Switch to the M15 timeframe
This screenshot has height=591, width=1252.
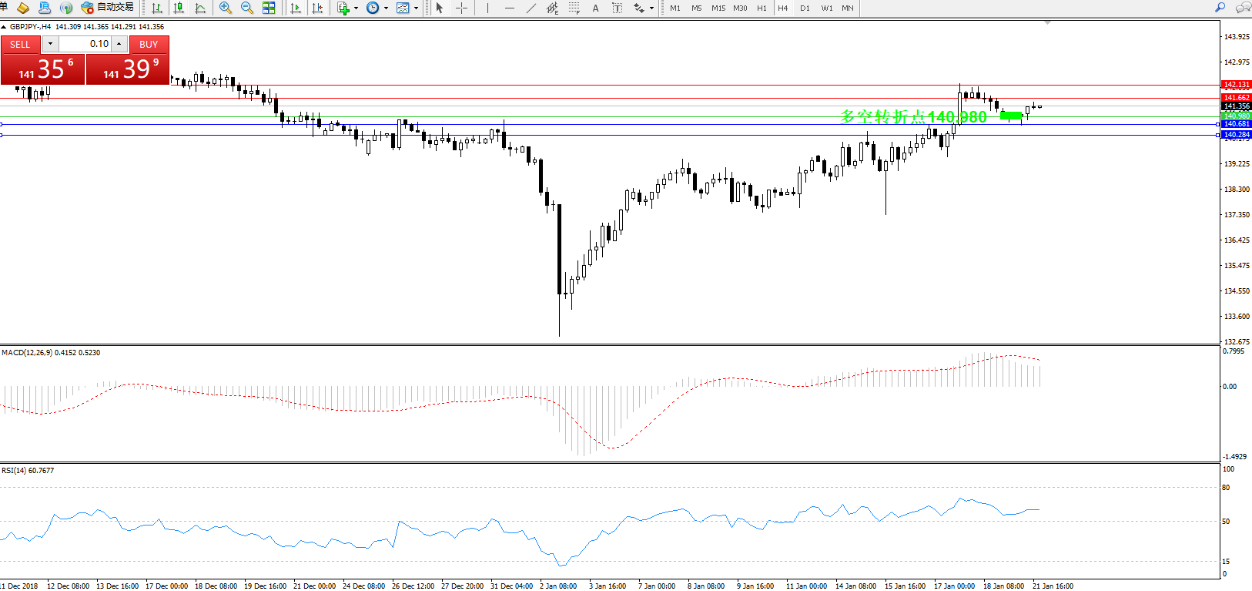coord(718,8)
